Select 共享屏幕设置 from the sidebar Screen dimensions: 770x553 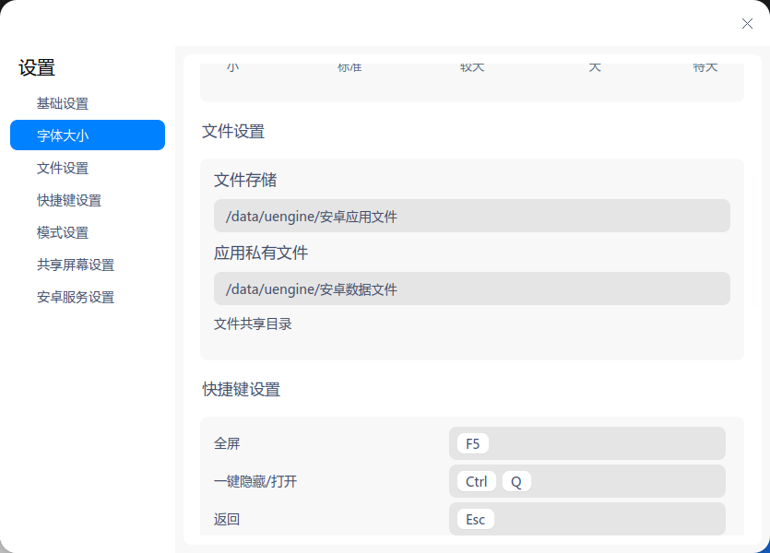tap(75, 265)
